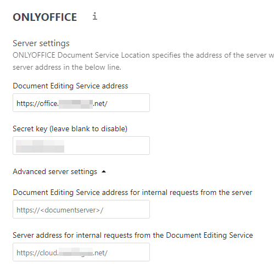Screen dimensions: 274x274
Task: Click the Document Editing Service address label
Action: [70, 86]
